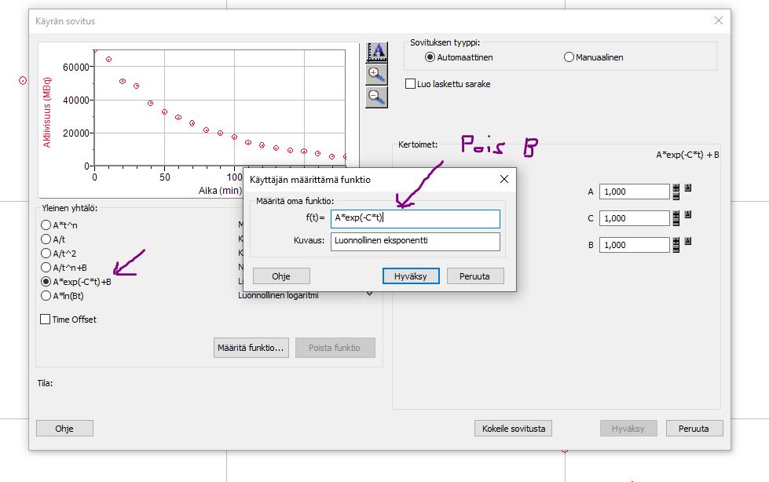Click the zoom in magnifier icon
This screenshot has height=482, width=769.
(x=377, y=74)
